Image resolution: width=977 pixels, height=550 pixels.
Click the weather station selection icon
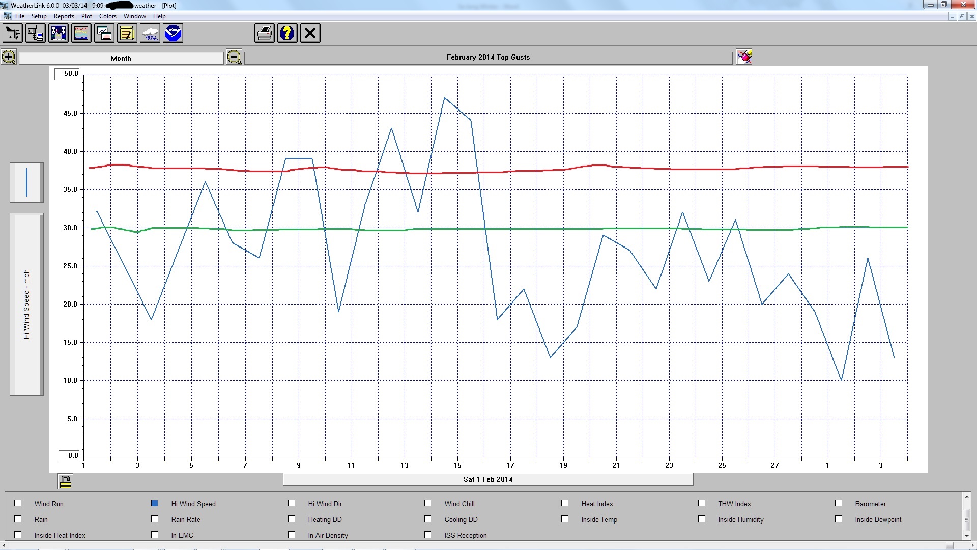[x=13, y=34]
